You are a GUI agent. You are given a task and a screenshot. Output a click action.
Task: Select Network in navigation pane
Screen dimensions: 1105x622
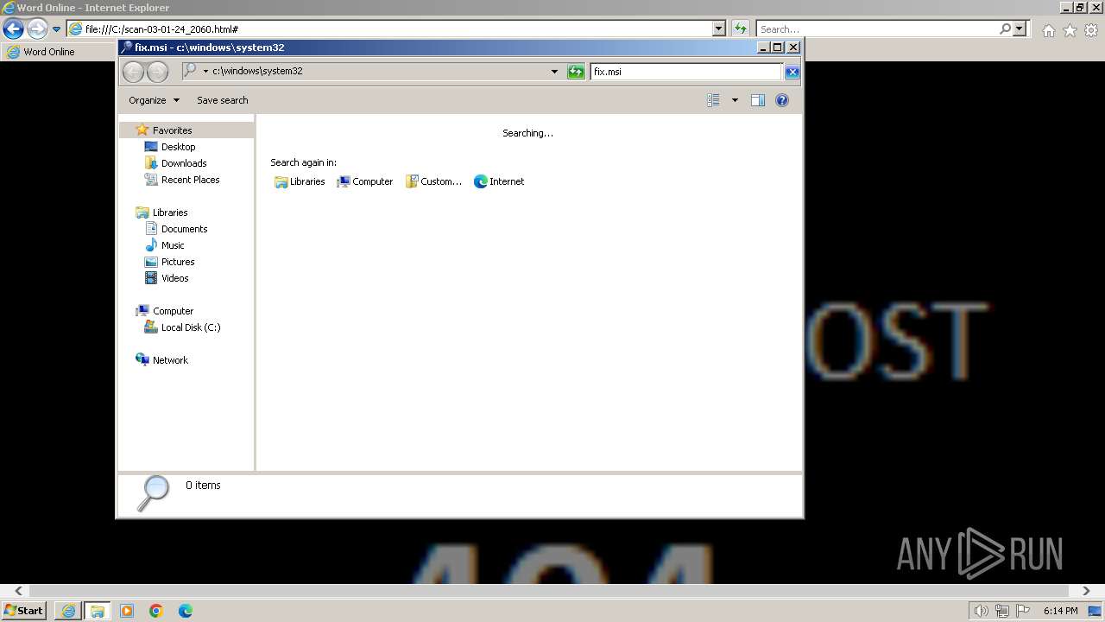169,360
